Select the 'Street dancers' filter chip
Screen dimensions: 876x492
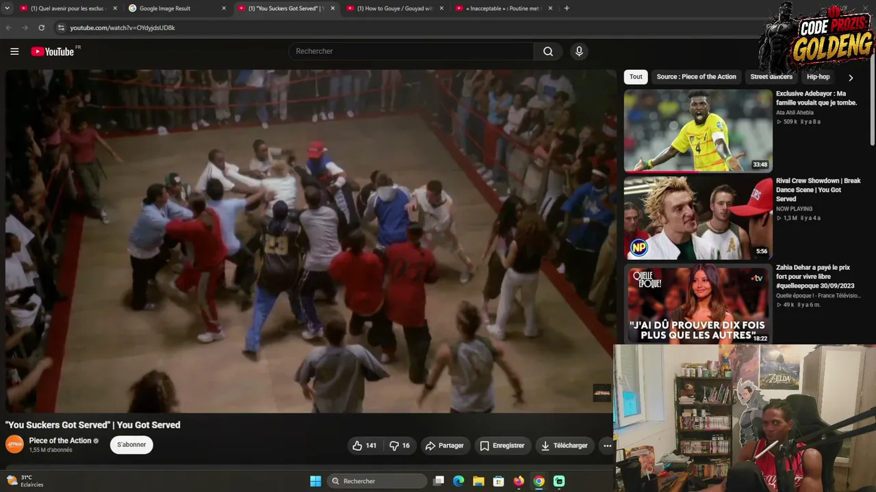771,77
